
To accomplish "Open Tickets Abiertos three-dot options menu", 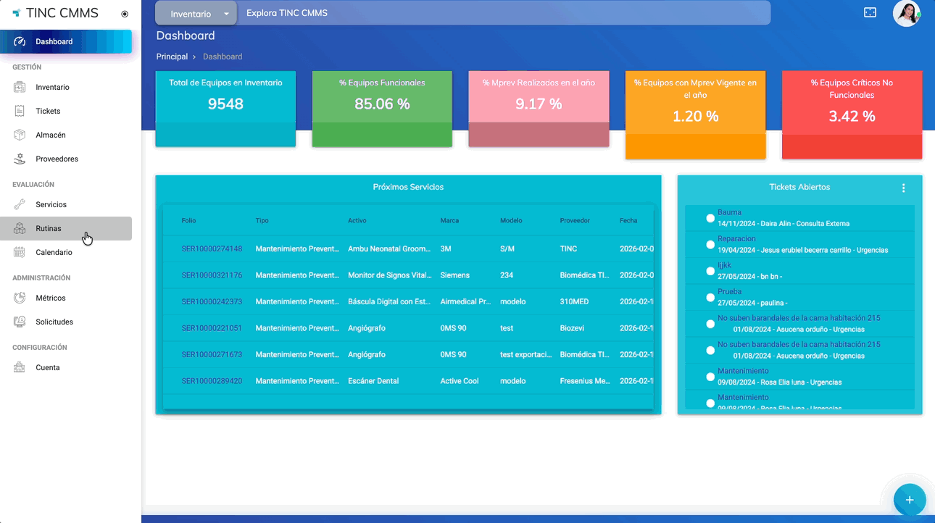I will [903, 188].
